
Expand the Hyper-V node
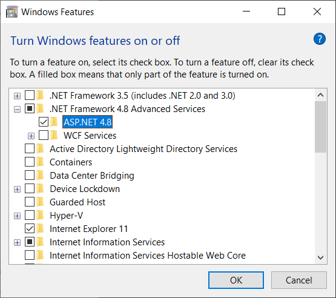click(17, 216)
